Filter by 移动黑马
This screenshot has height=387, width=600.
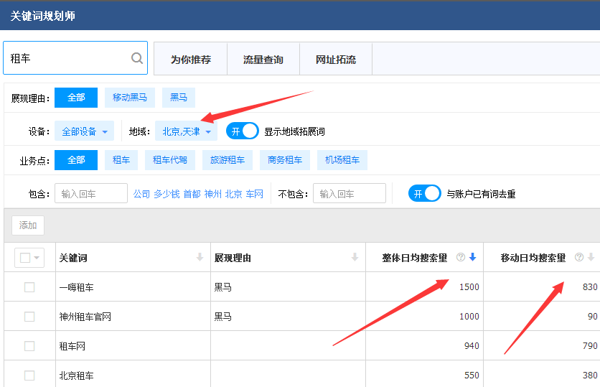coord(130,98)
